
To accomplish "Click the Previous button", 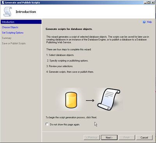I will click(92, 138).
